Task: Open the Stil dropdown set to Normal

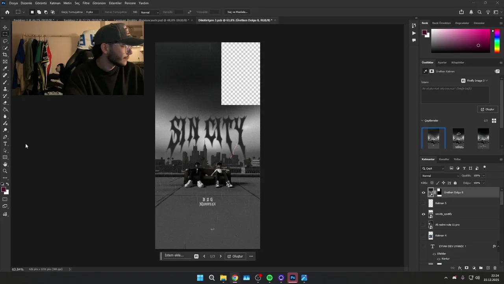Action: point(150,12)
